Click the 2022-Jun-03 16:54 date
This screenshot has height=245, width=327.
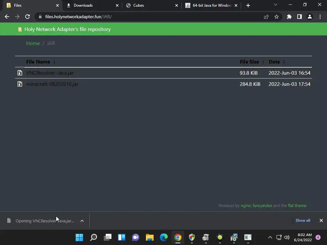pyautogui.click(x=289, y=73)
